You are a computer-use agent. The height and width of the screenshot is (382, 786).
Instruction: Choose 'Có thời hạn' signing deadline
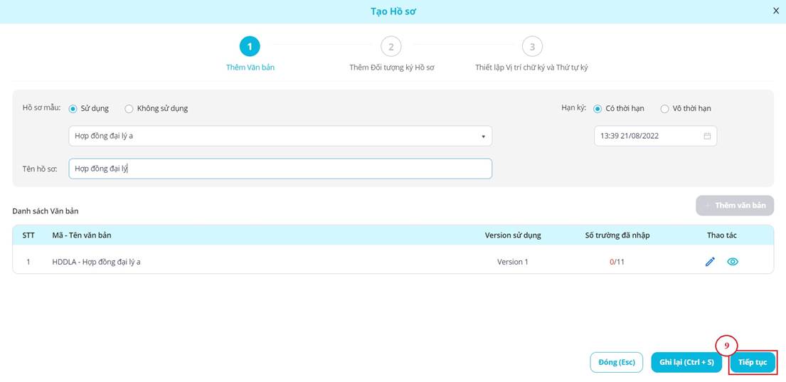(598, 109)
